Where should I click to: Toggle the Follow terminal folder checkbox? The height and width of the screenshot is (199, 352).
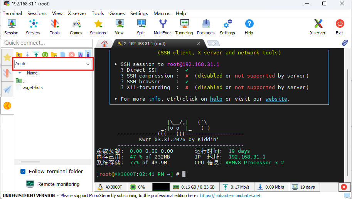point(23,171)
